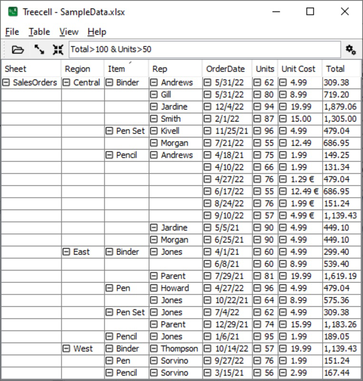Select the 15.99 unit cost cell
The height and width of the screenshot is (381, 363).
pos(301,324)
